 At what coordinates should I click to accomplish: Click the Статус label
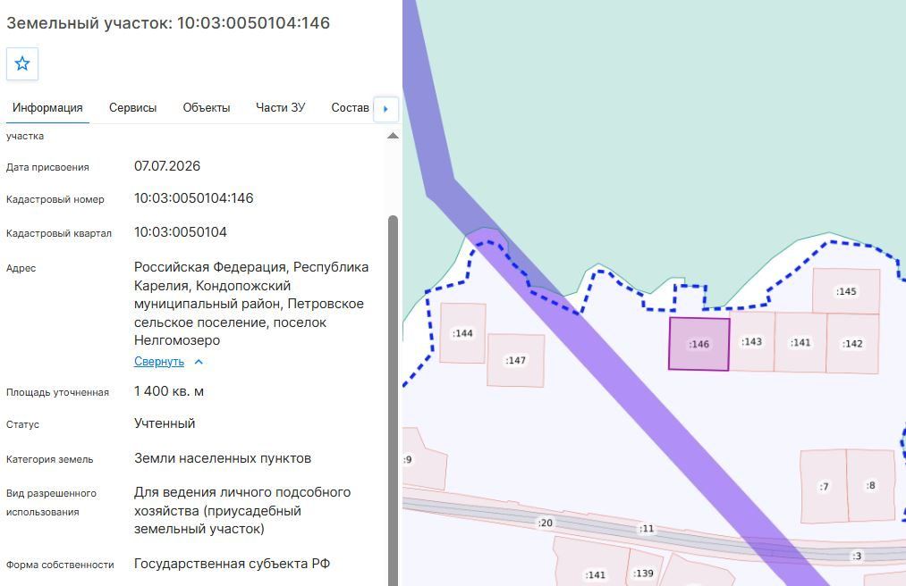pos(22,424)
